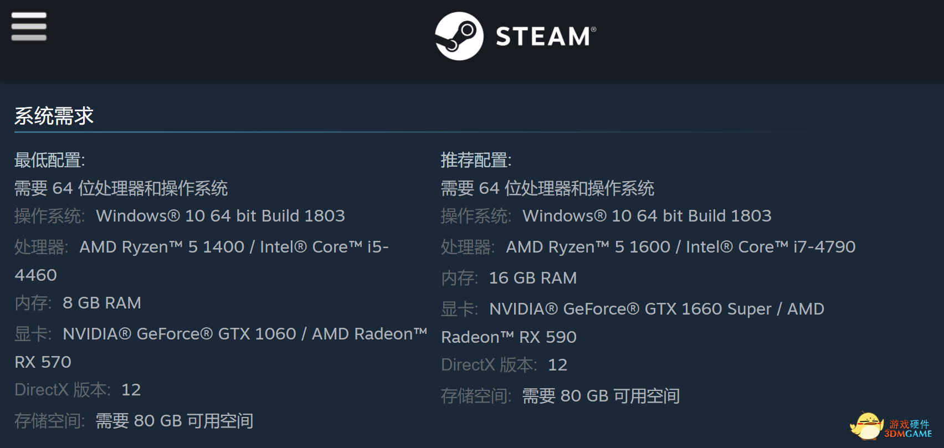Click the Radeon RX 590 text
Image resolution: width=944 pixels, height=448 pixels.
(509, 337)
